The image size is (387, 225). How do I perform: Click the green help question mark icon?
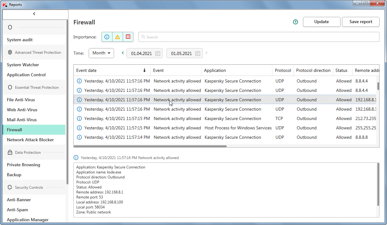295,22
